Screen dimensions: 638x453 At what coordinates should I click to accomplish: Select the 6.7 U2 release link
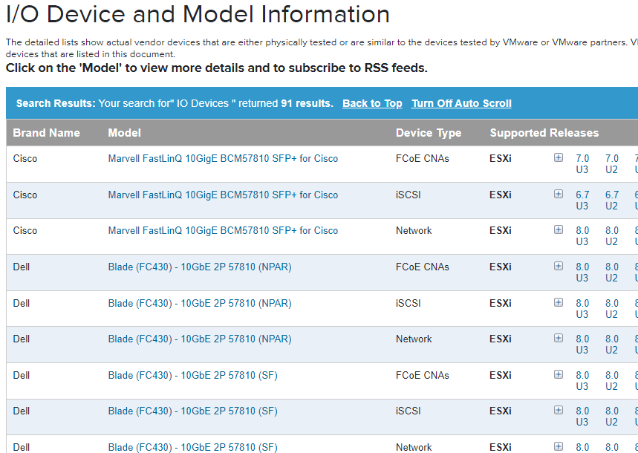611,201
